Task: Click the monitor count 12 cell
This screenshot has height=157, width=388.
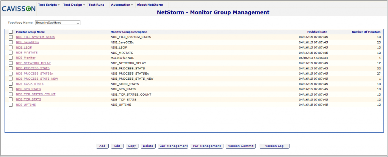Action: tap(379, 63)
